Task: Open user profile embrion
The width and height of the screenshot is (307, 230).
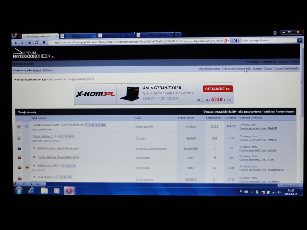Action: pyautogui.click(x=191, y=127)
